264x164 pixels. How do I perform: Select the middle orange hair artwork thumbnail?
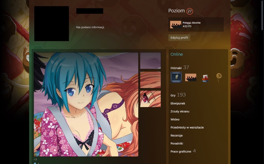point(151,80)
